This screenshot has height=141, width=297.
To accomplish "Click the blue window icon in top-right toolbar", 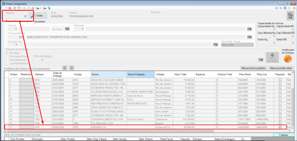I will tap(285, 8).
